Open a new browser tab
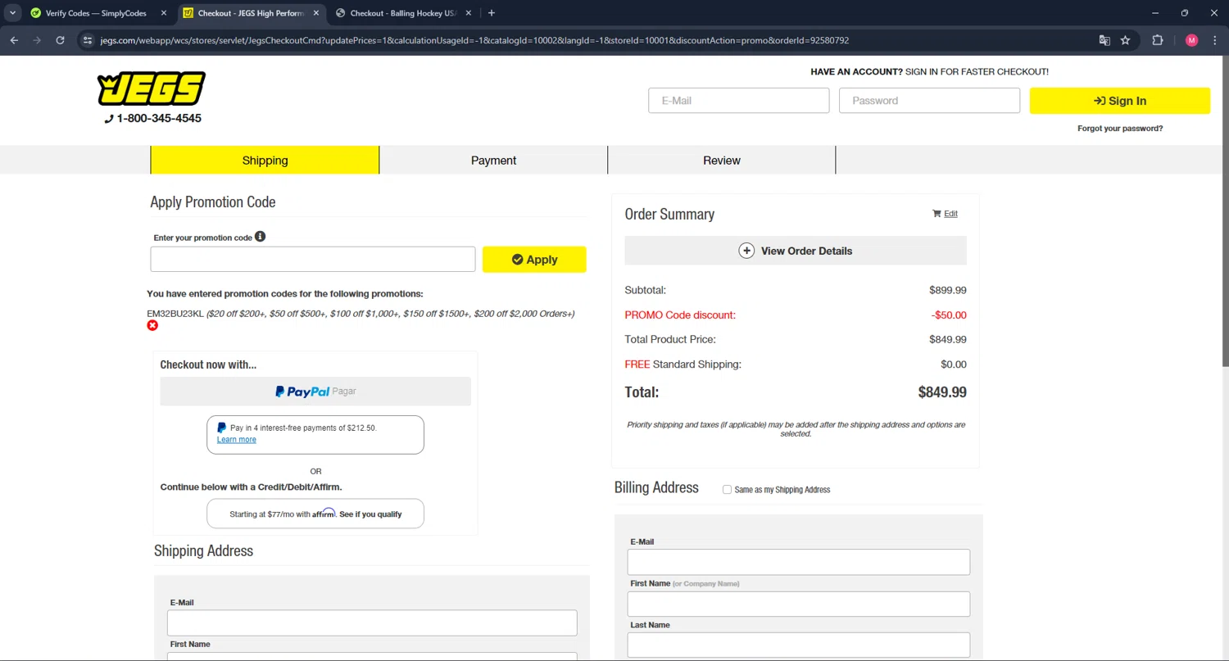1229x661 pixels. point(492,13)
